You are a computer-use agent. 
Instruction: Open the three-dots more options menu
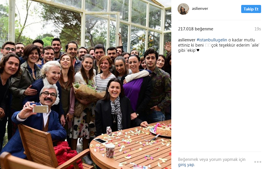[x=258, y=162]
